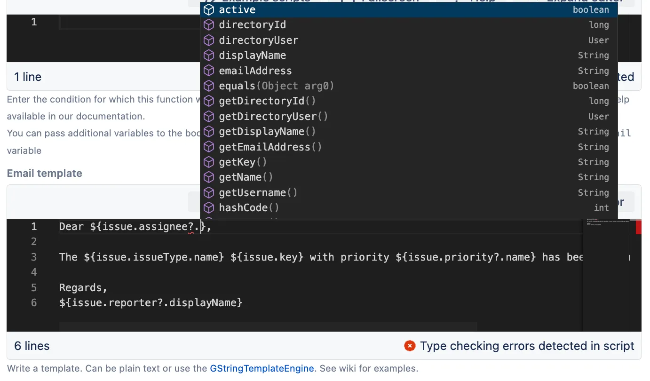Screen dimensions: 650x381
Task: Click line 3 text in email template editor
Action: (x=321, y=257)
